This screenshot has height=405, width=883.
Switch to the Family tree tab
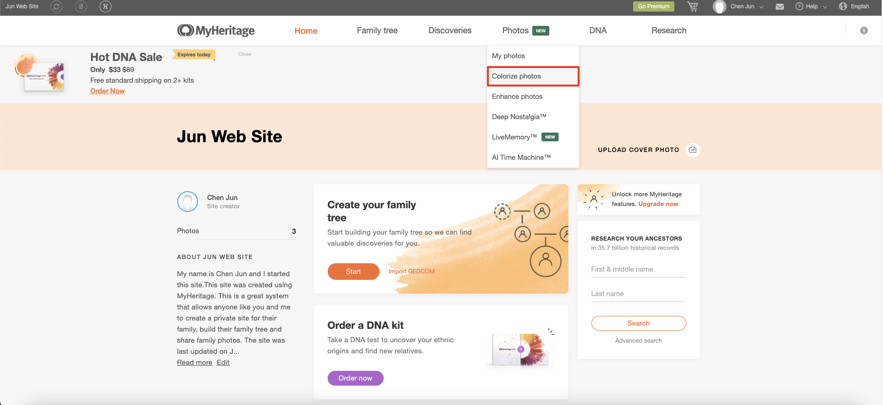[377, 30]
